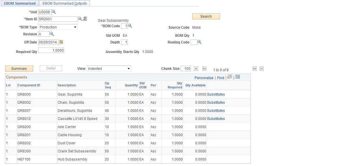Click the Unit input field
Image resolution: width=364 pixels, height=166 pixels.
45,12
